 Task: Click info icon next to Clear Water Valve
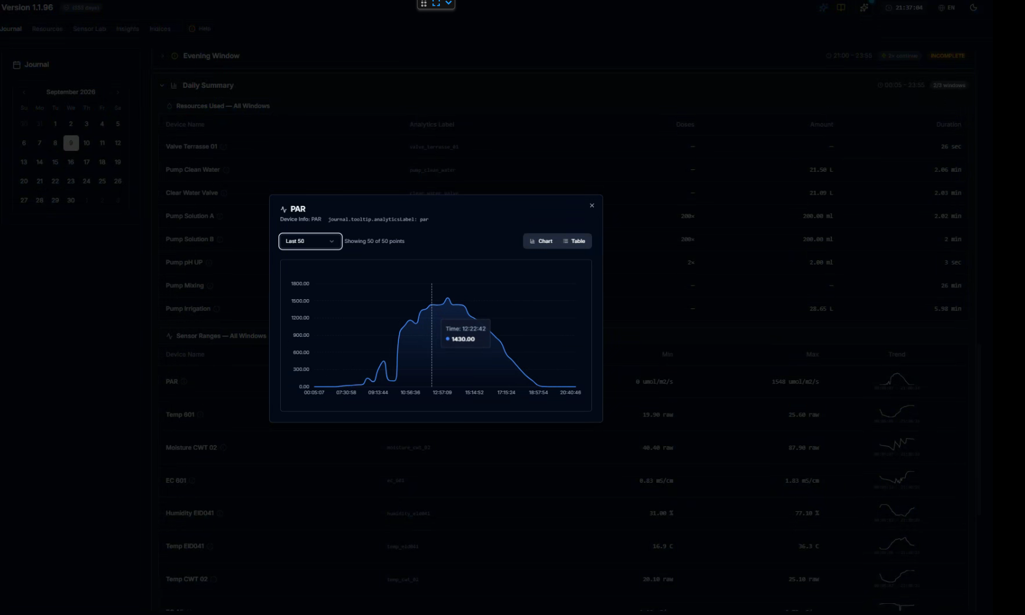224,193
